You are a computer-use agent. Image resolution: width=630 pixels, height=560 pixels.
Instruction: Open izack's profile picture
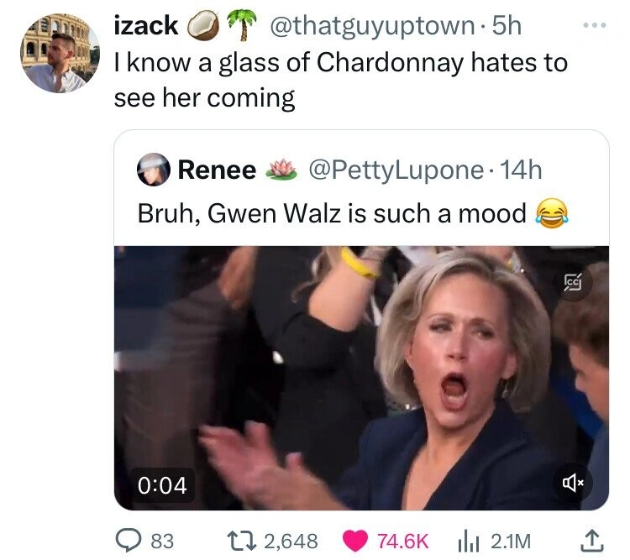(x=55, y=51)
